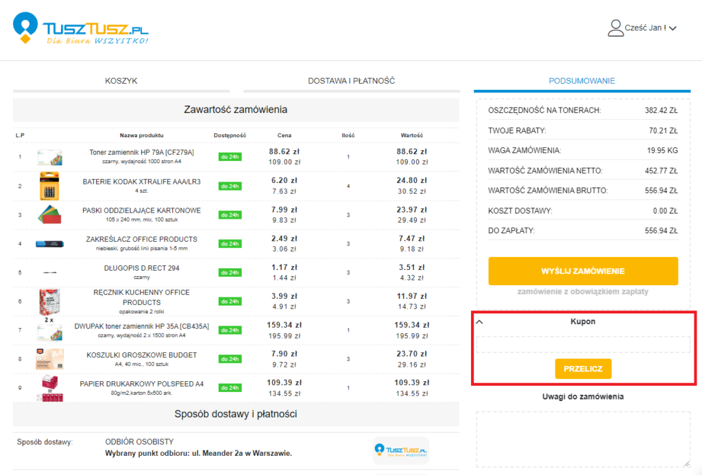
Task: Click the Papier drukarkowy Polspeed thumbnail
Action: (x=49, y=389)
